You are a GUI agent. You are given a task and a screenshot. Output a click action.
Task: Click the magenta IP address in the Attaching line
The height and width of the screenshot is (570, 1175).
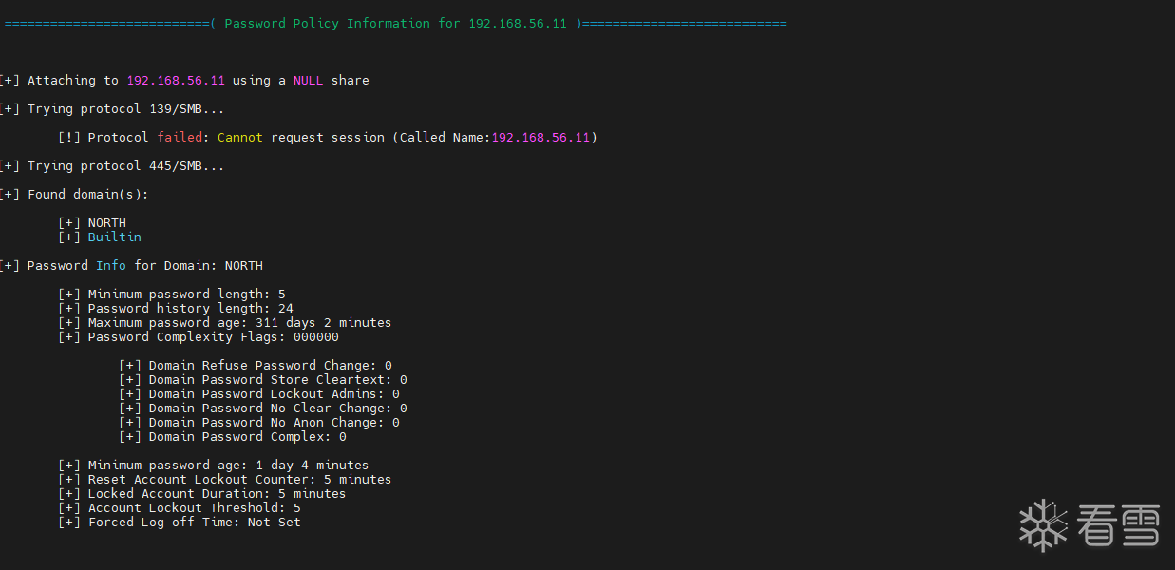[176, 81]
